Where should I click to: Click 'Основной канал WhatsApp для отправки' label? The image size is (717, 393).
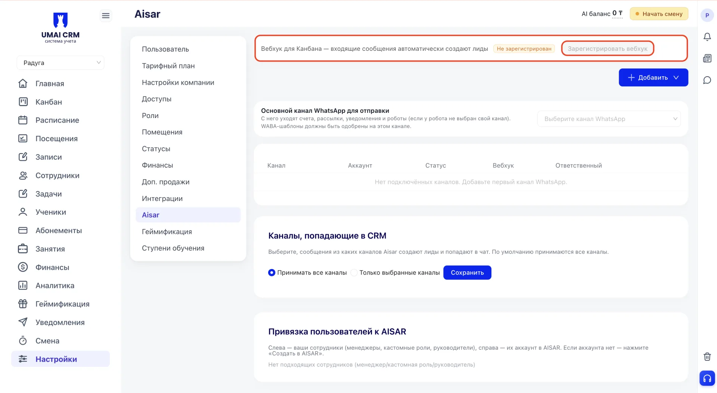pos(325,111)
